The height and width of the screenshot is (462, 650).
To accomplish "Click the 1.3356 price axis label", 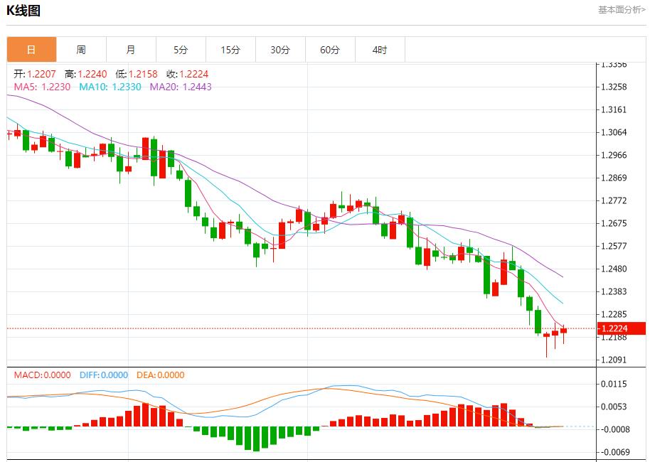I will (614, 65).
